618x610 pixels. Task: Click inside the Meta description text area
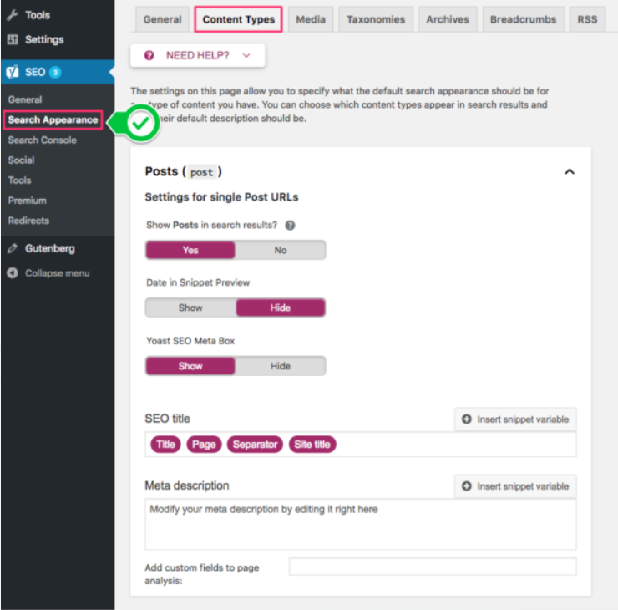[361, 524]
